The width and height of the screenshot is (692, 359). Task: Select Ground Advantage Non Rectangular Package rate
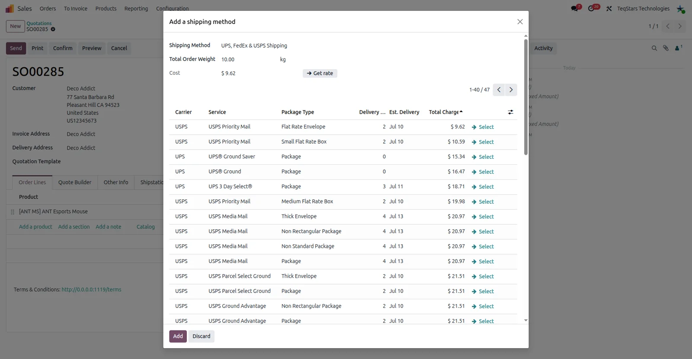(x=483, y=306)
